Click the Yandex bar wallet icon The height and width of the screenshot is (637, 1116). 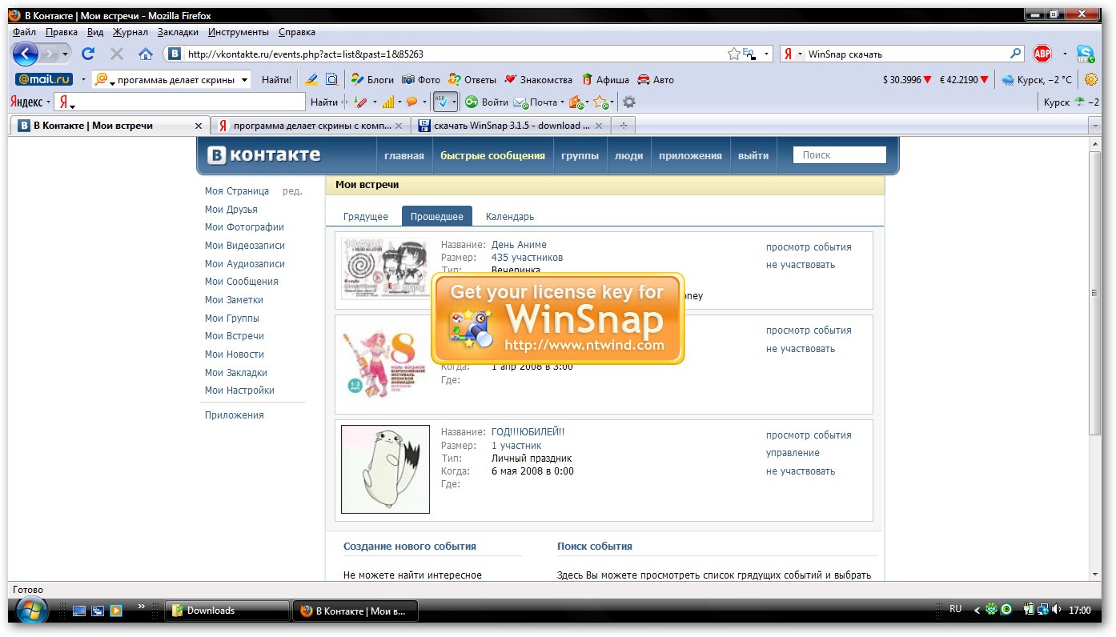[576, 102]
